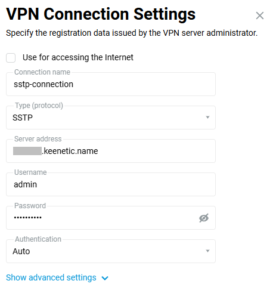
Task: Click the Auto authentication value
Action: coord(21,251)
